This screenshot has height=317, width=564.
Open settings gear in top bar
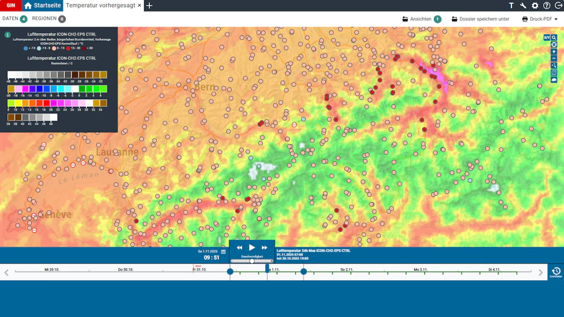[535, 6]
